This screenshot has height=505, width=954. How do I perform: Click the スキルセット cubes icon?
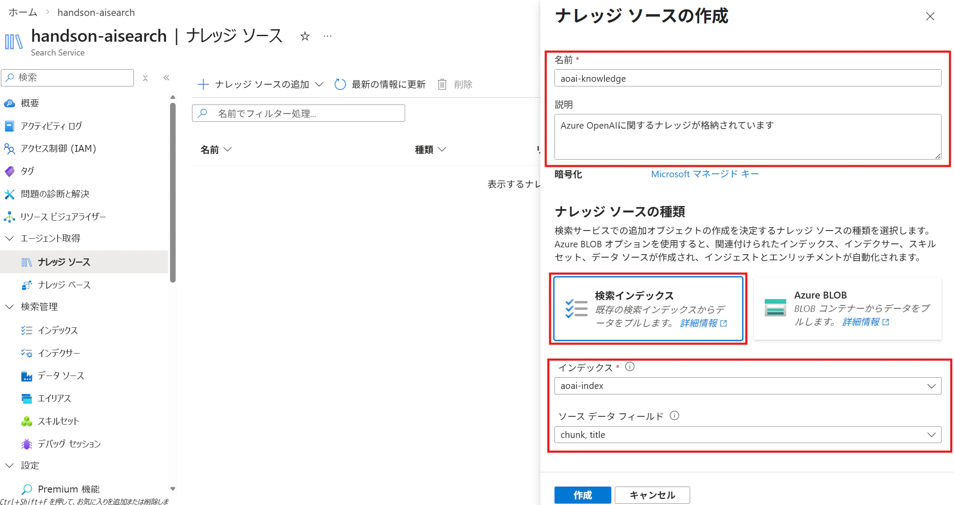[x=27, y=421]
